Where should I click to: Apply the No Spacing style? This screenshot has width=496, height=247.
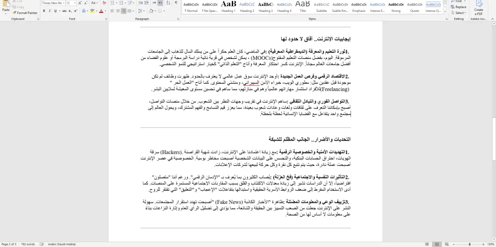pyautogui.click(x=210, y=7)
